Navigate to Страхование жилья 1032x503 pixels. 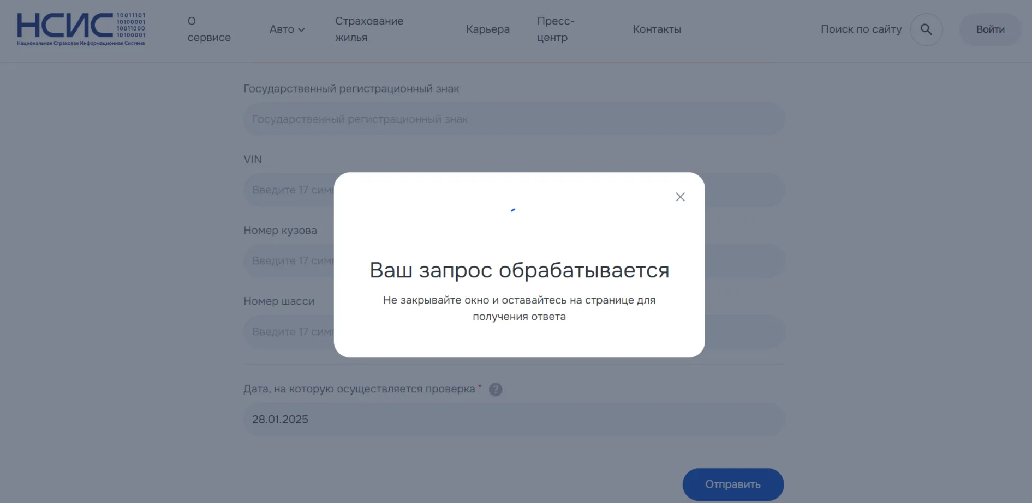coord(369,29)
